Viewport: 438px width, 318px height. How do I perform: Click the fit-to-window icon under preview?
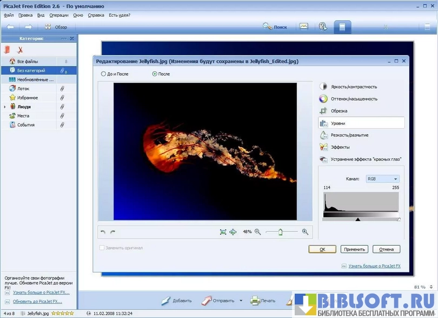(x=223, y=231)
